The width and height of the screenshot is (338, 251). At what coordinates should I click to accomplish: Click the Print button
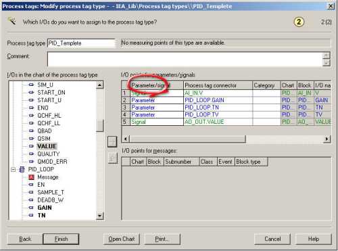pos(162,239)
